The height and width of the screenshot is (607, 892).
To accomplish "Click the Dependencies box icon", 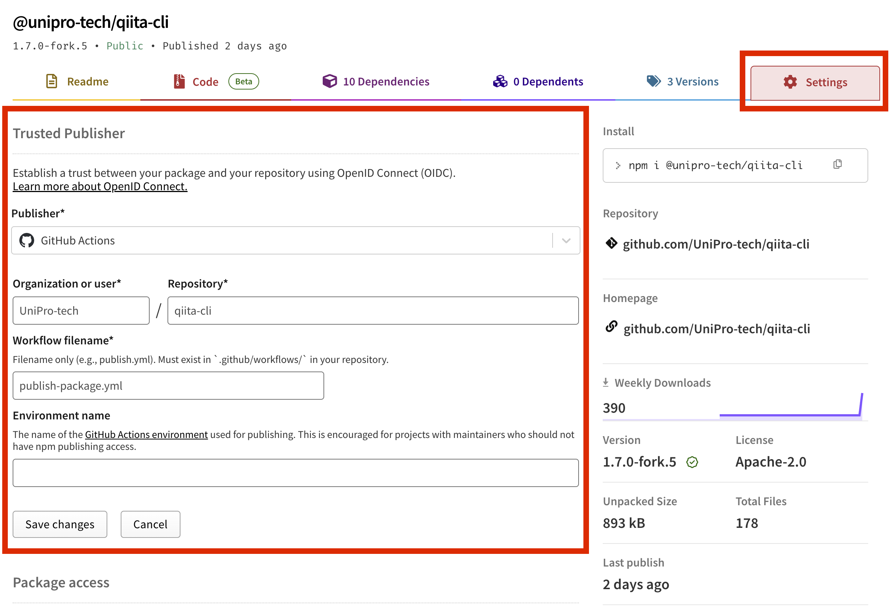I will tap(329, 81).
